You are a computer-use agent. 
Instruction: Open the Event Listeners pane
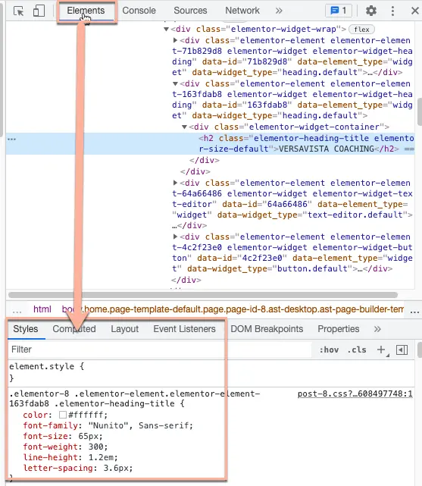tap(184, 329)
